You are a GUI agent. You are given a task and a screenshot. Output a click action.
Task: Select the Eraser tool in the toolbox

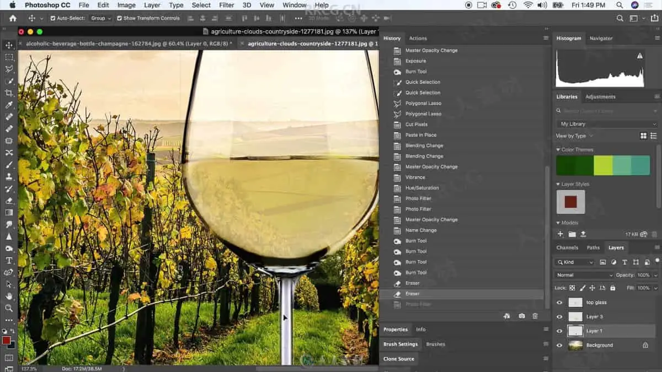point(9,201)
